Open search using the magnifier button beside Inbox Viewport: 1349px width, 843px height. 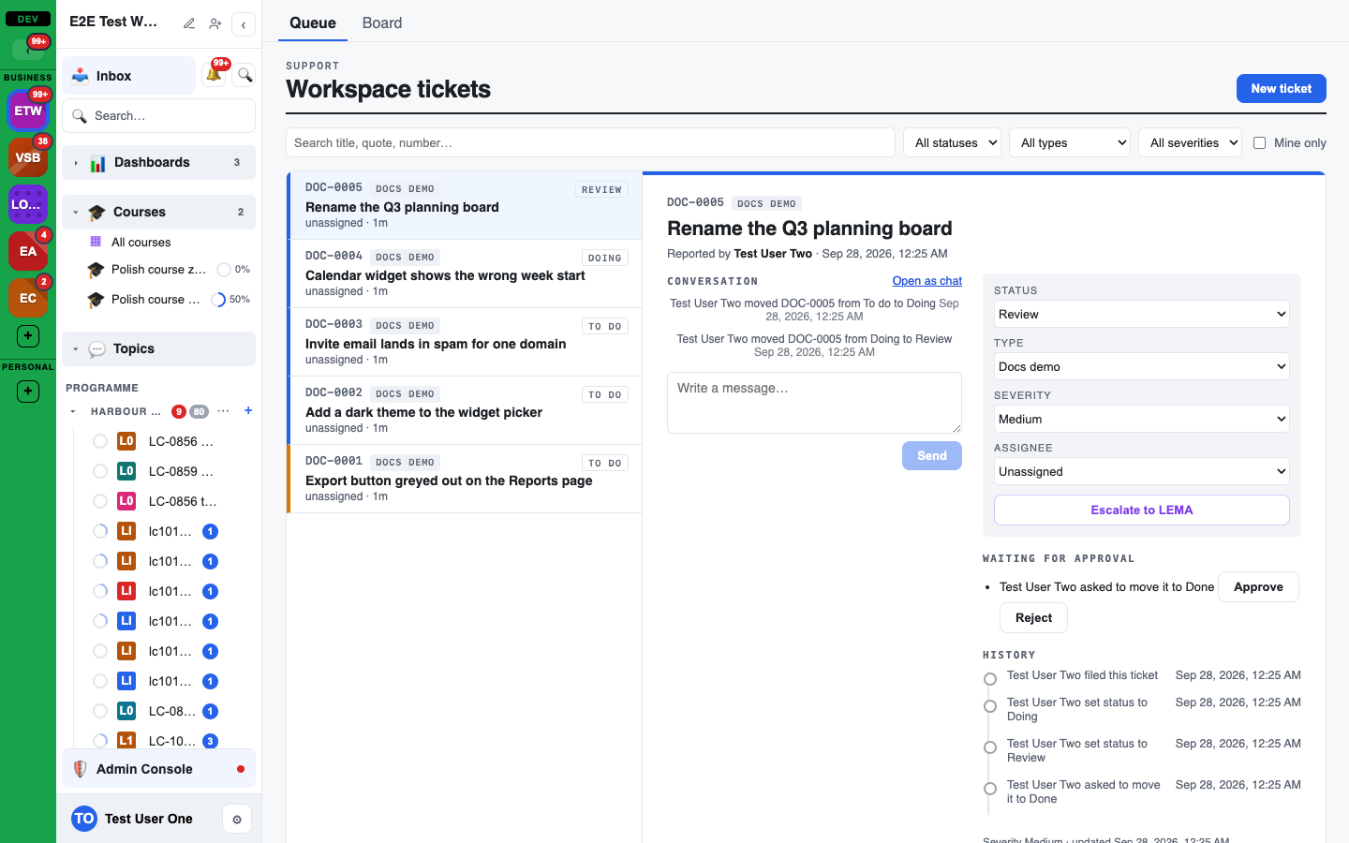[245, 75]
